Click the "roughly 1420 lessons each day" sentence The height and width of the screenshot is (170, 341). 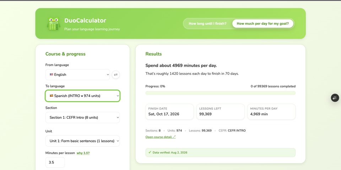point(192,74)
